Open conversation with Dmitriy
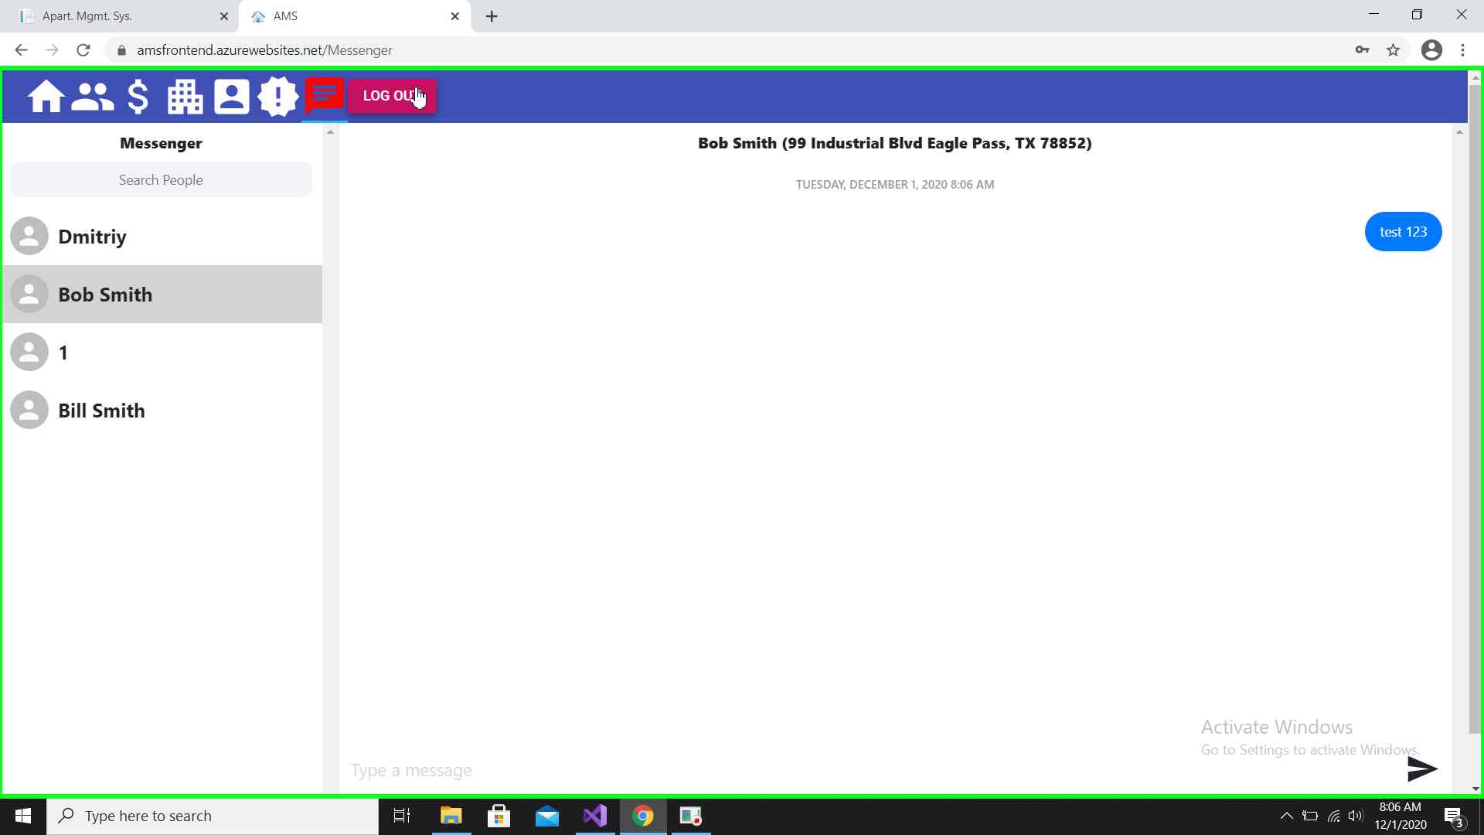The image size is (1484, 835). [x=162, y=237]
